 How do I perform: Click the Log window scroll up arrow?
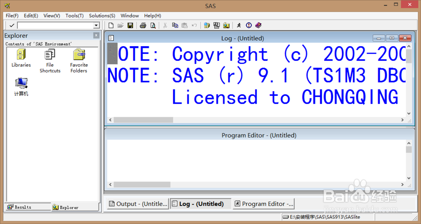tap(409, 46)
